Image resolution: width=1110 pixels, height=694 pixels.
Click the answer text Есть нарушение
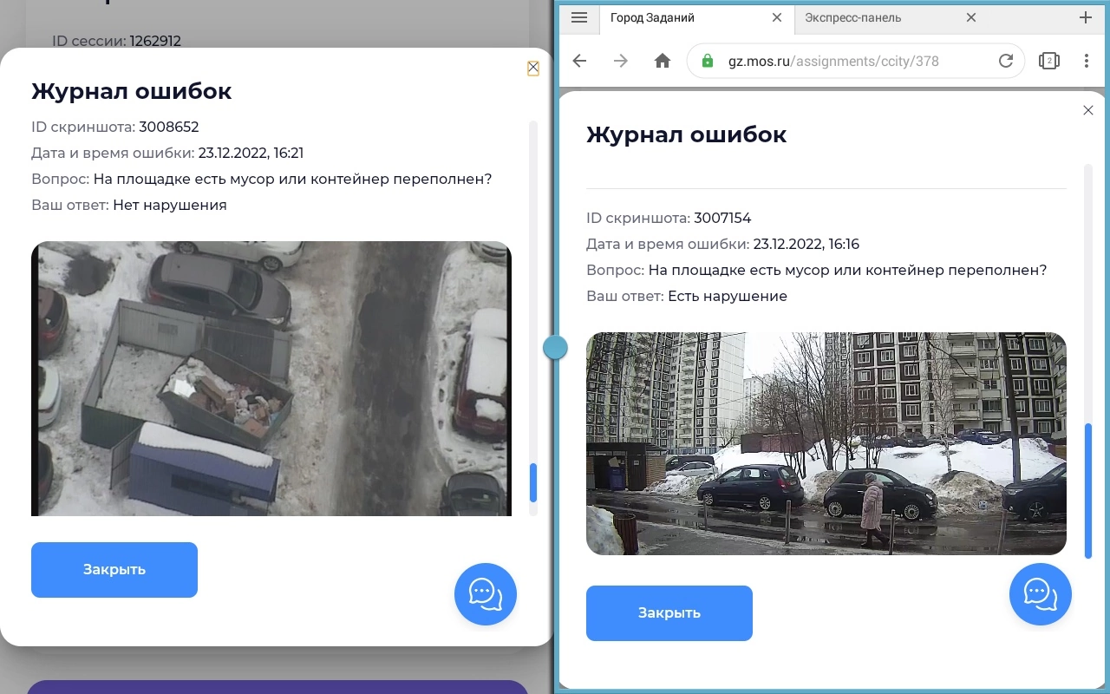[728, 296]
